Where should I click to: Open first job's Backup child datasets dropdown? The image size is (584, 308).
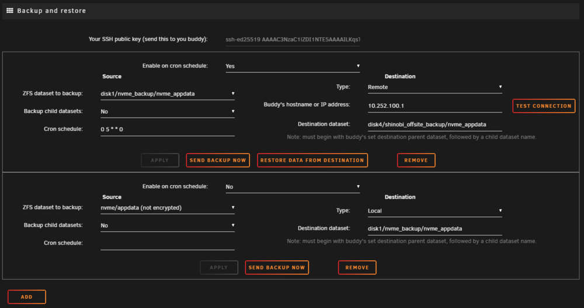[168, 111]
